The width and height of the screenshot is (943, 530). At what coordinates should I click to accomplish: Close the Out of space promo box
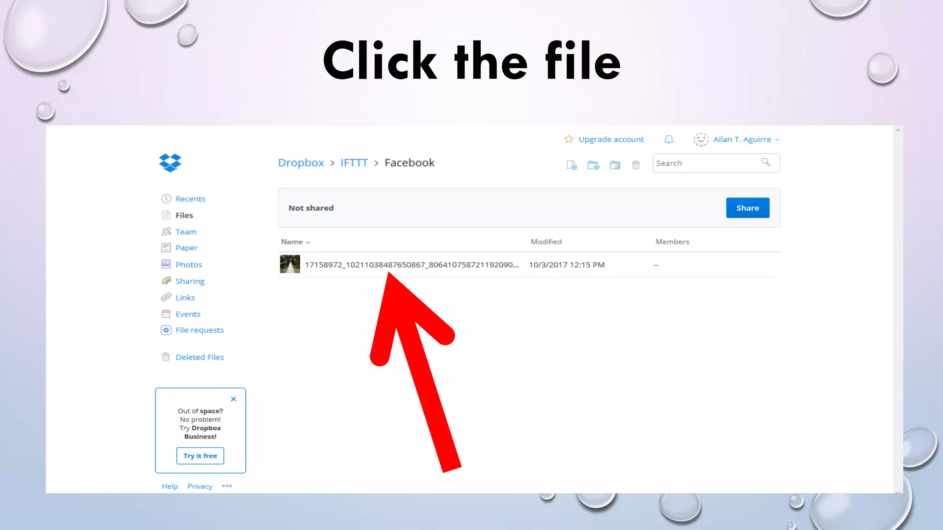point(233,399)
